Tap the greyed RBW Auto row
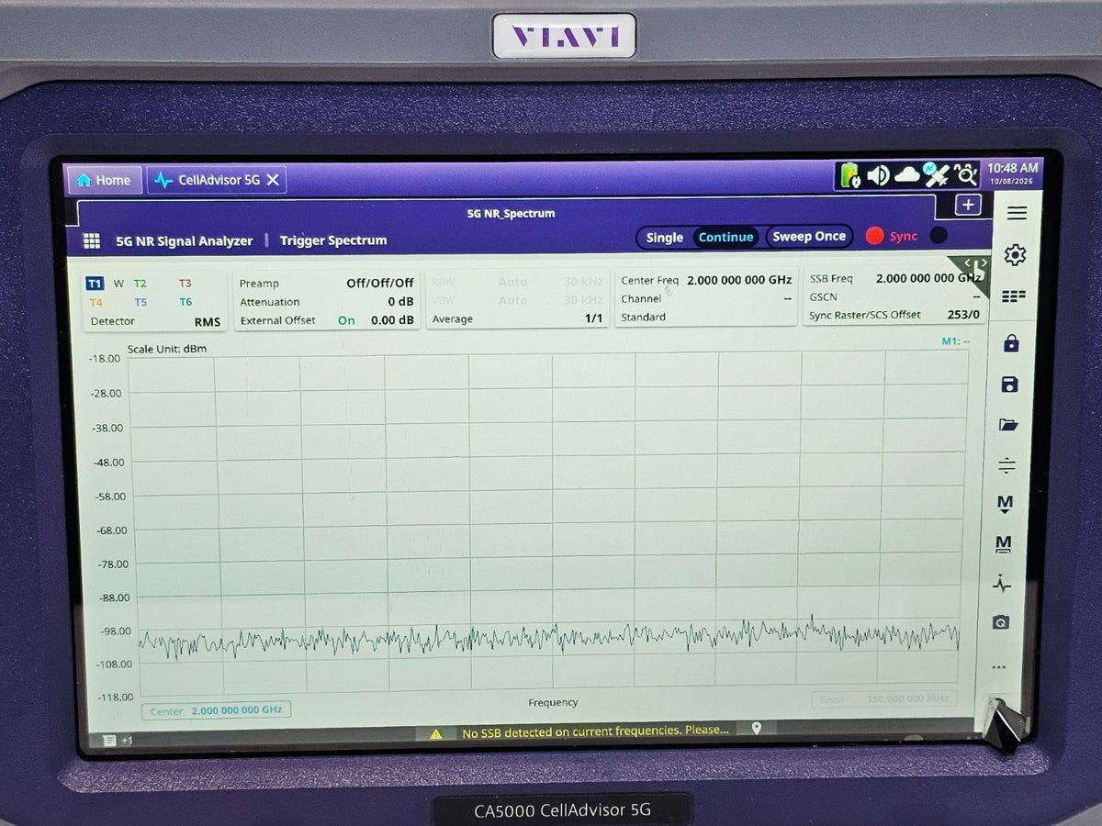Image resolution: width=1102 pixels, height=826 pixels. (x=517, y=282)
